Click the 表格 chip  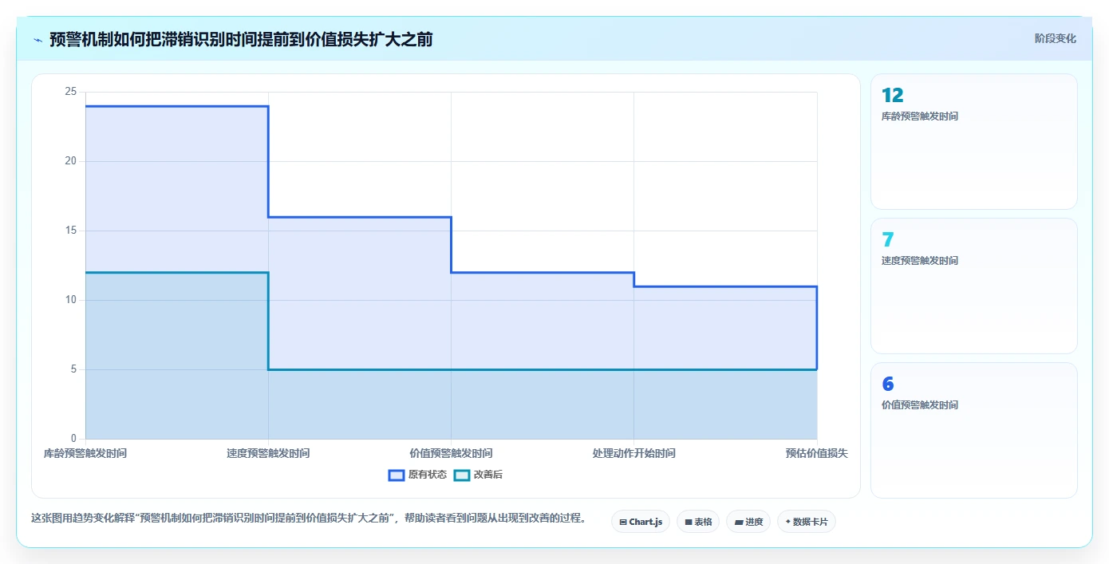pyautogui.click(x=698, y=522)
